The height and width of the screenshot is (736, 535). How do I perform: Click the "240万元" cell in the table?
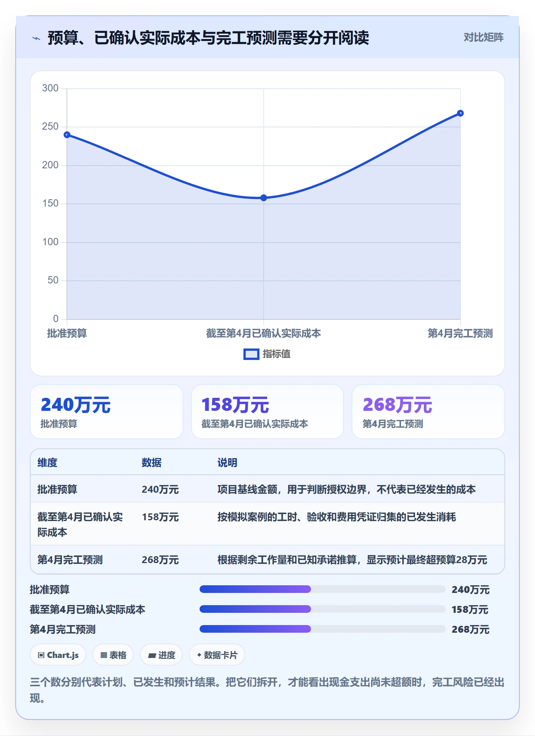pos(160,489)
